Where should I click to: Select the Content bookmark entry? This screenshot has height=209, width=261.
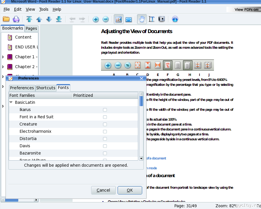(23, 37)
